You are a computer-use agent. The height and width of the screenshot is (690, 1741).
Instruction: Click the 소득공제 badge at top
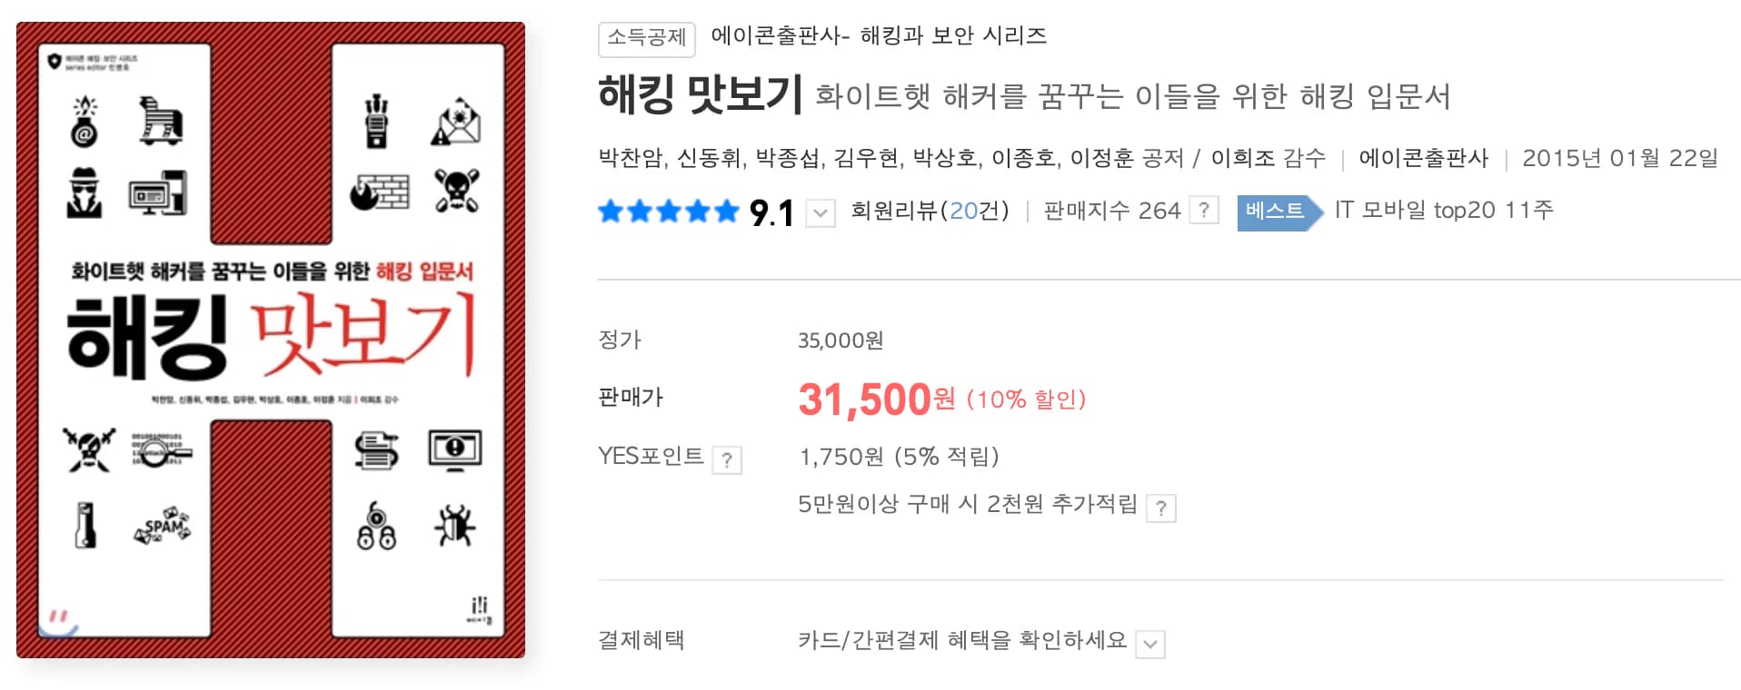646,38
